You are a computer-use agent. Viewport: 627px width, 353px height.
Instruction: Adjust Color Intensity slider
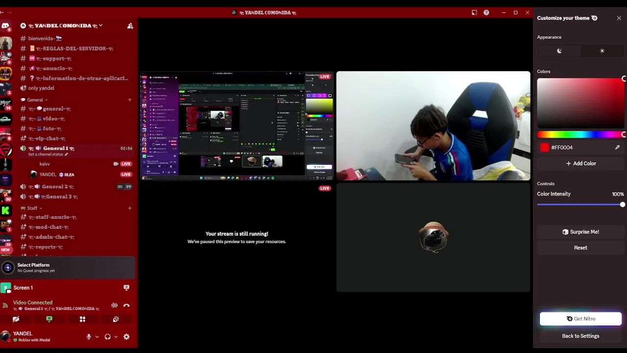coord(580,205)
